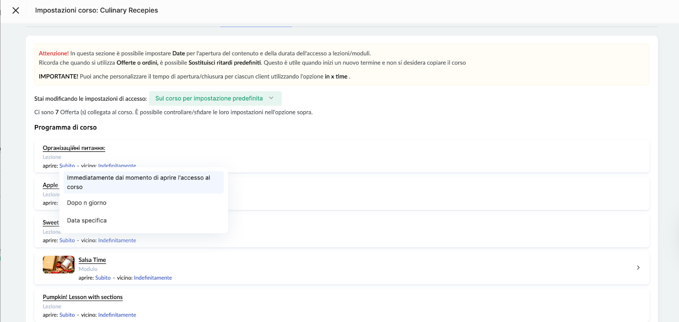679x322 pixels.
Task: Click 'Indefinitamente' for Організаційні питання lesson
Action: tap(117, 166)
